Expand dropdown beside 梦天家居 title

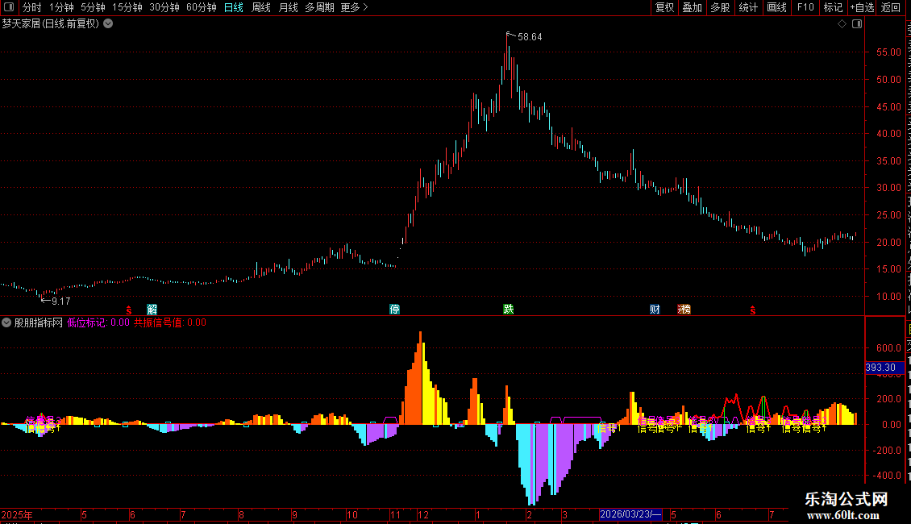point(108,24)
